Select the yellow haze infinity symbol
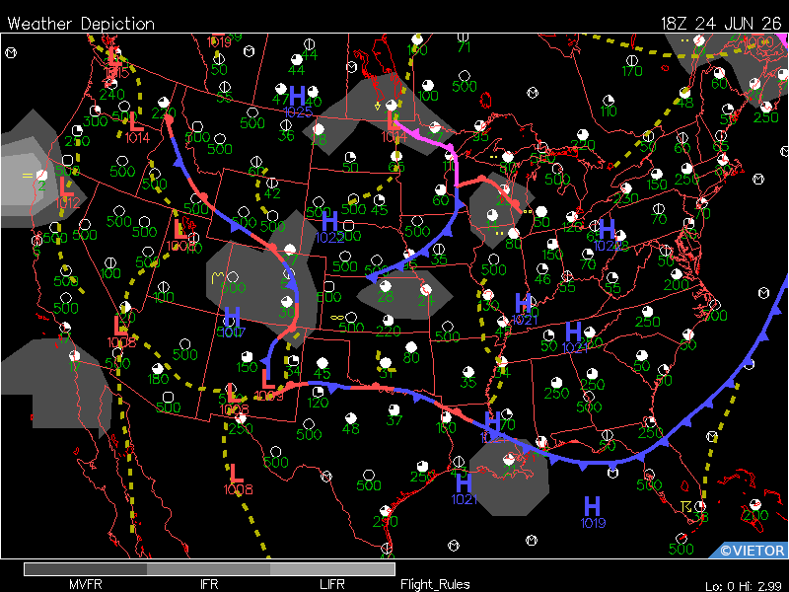This screenshot has height=592, width=789. tap(336, 318)
